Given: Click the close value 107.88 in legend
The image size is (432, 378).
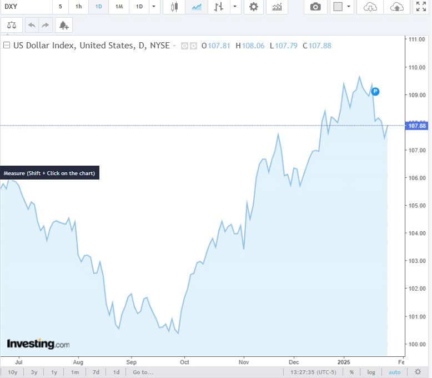Looking at the screenshot, I should tap(320, 46).
